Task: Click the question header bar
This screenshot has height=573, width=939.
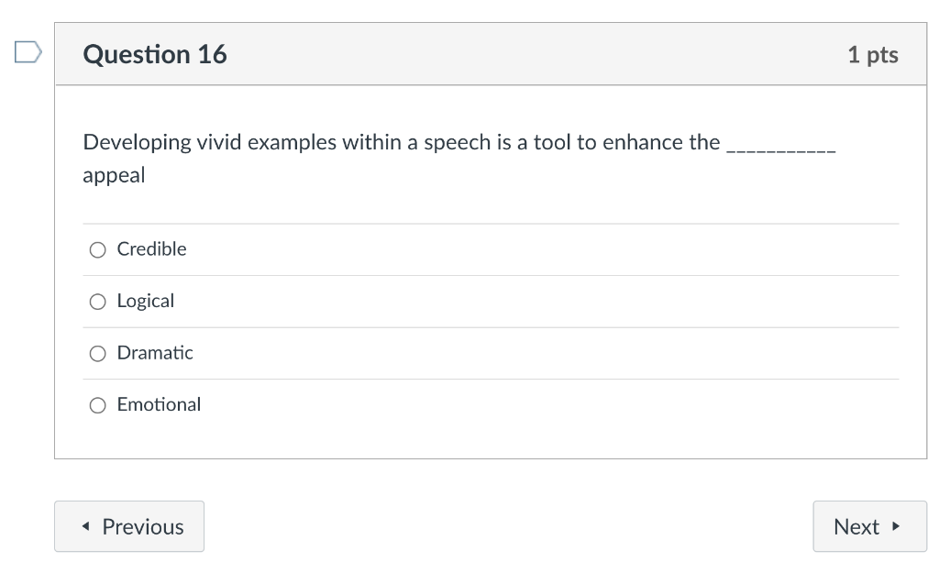Action: coord(492,54)
